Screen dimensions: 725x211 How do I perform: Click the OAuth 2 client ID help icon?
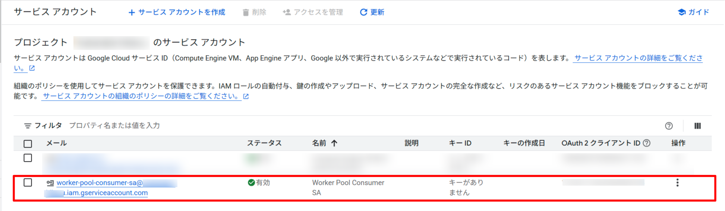647,143
